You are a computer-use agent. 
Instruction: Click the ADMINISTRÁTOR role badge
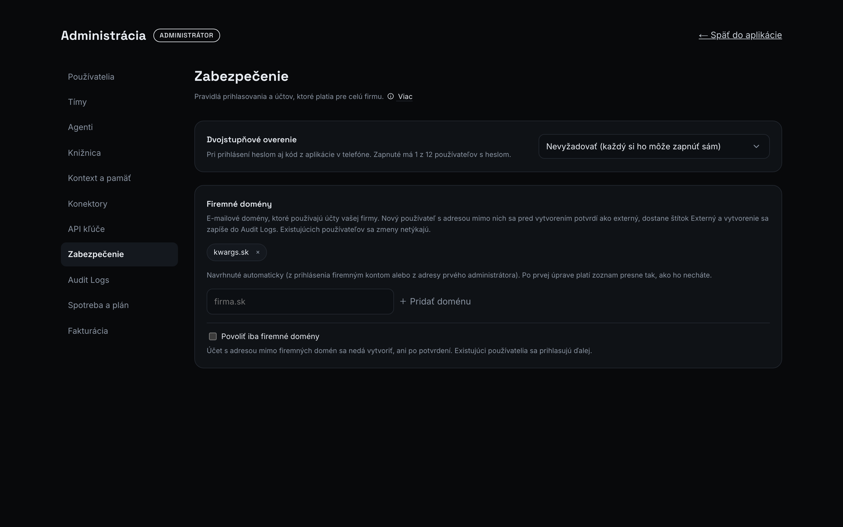(x=187, y=35)
